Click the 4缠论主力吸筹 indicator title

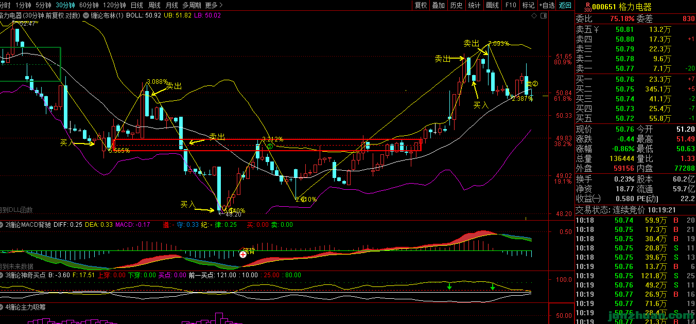click(25, 308)
